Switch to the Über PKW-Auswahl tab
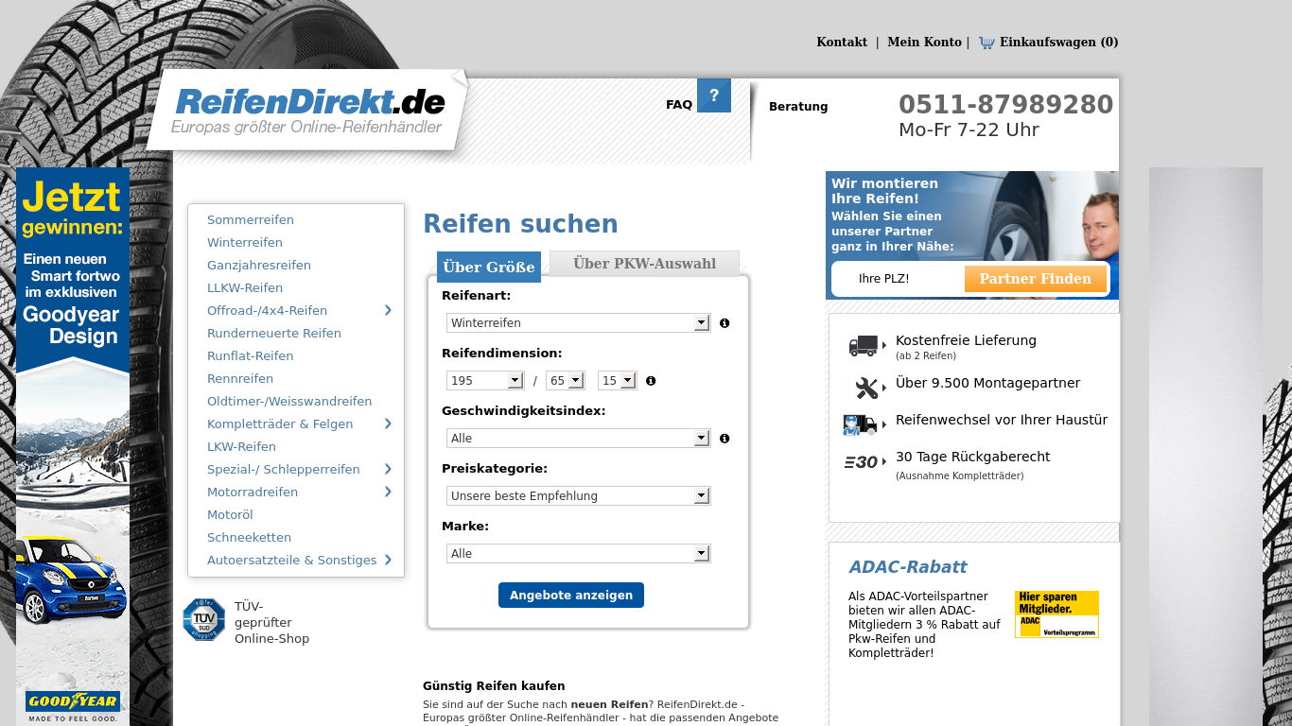Viewport: 1292px width, 726px height. [644, 263]
